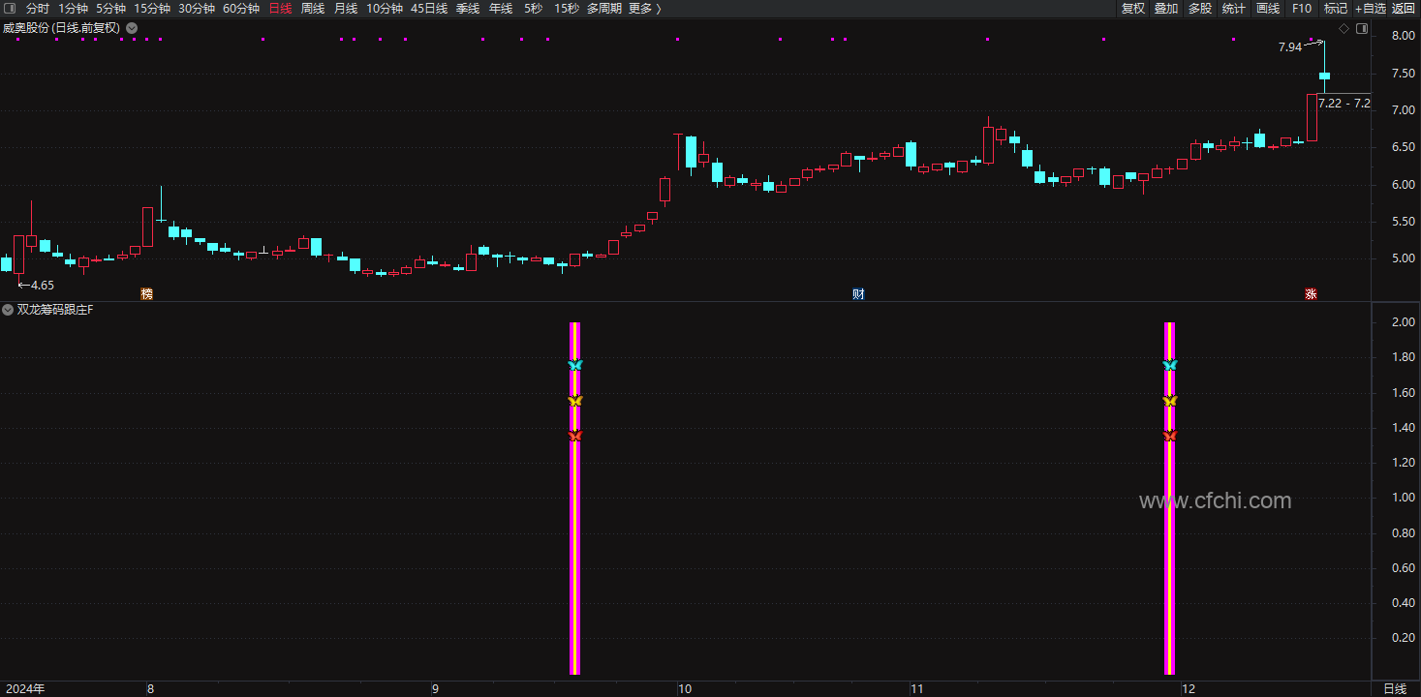Click the 复权 button
The width and height of the screenshot is (1421, 697).
pos(1133,9)
